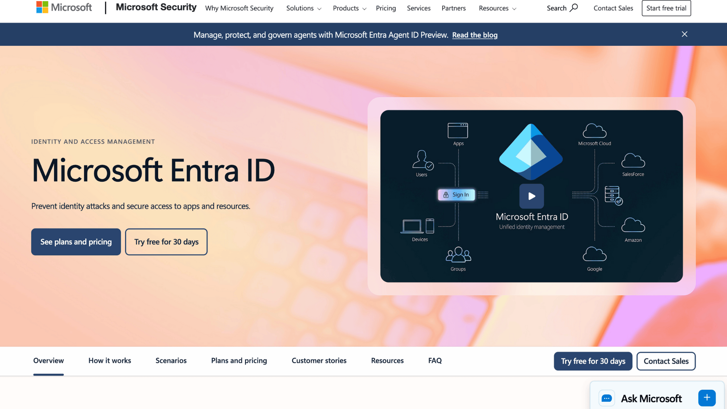Switch to the How it works tab

click(x=109, y=360)
